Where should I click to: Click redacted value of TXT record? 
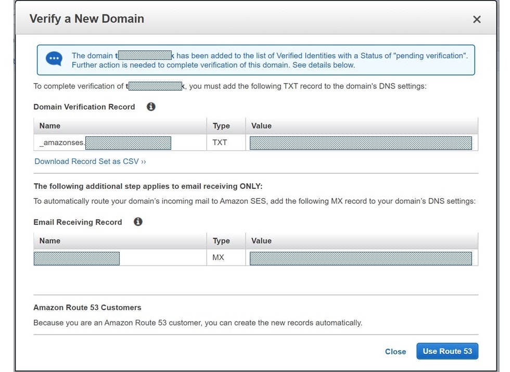tap(361, 143)
